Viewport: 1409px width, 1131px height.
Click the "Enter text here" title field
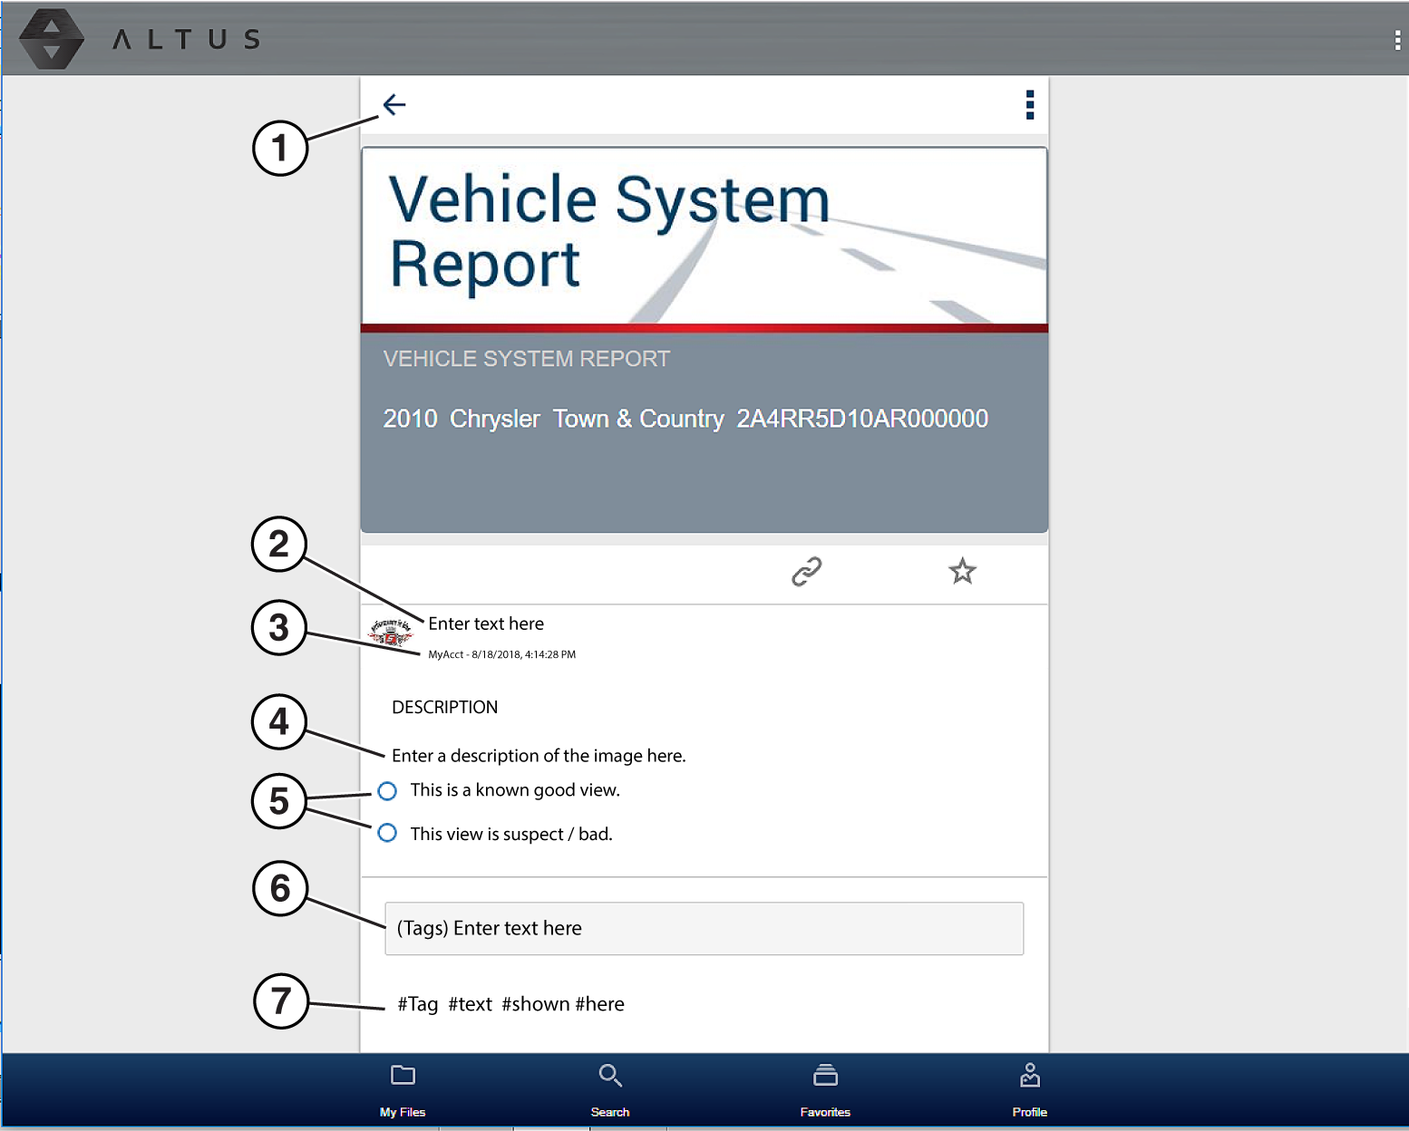486,623
